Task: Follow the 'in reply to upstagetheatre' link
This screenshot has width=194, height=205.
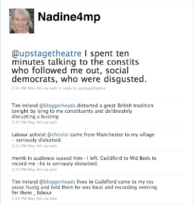Action: pos(82,88)
